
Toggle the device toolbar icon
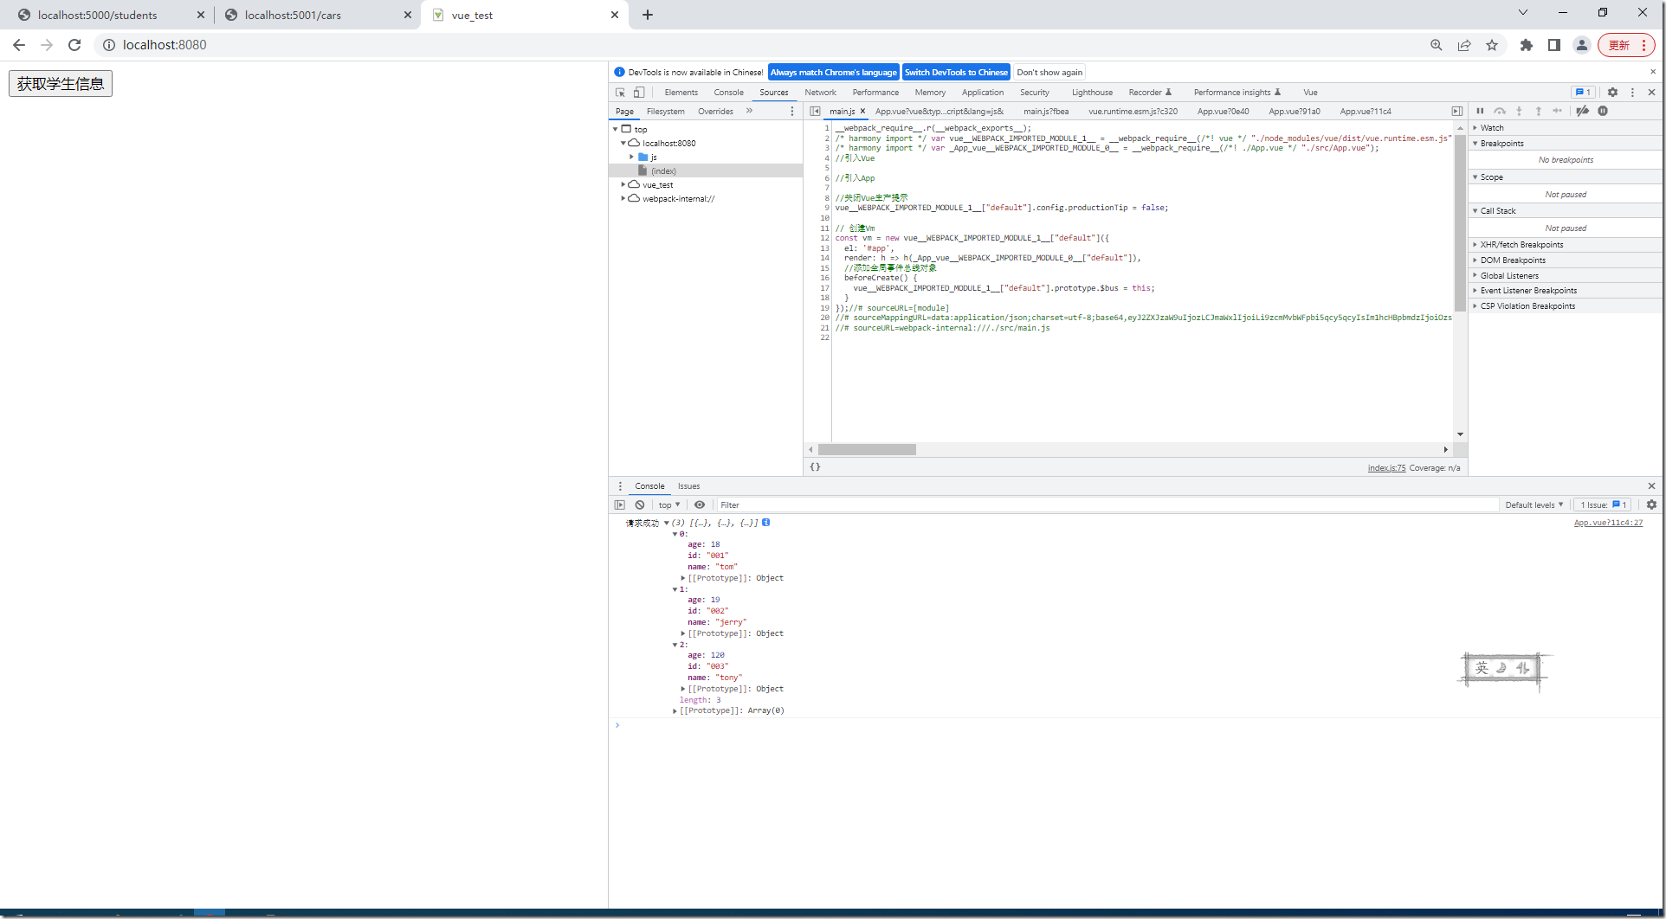tap(639, 93)
